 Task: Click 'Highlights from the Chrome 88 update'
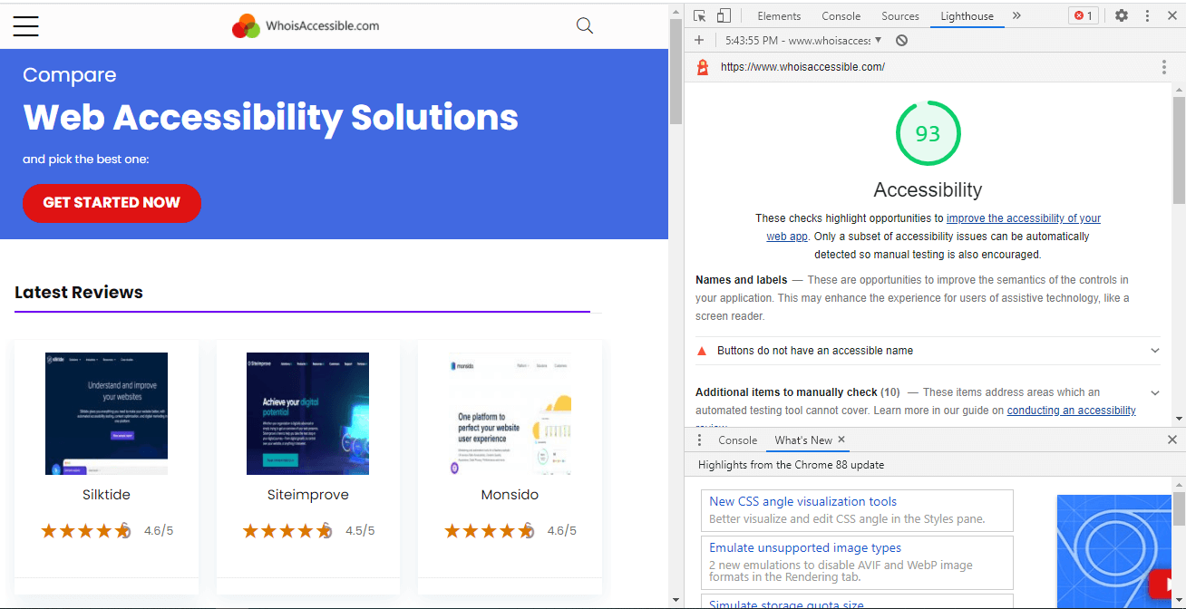click(791, 465)
